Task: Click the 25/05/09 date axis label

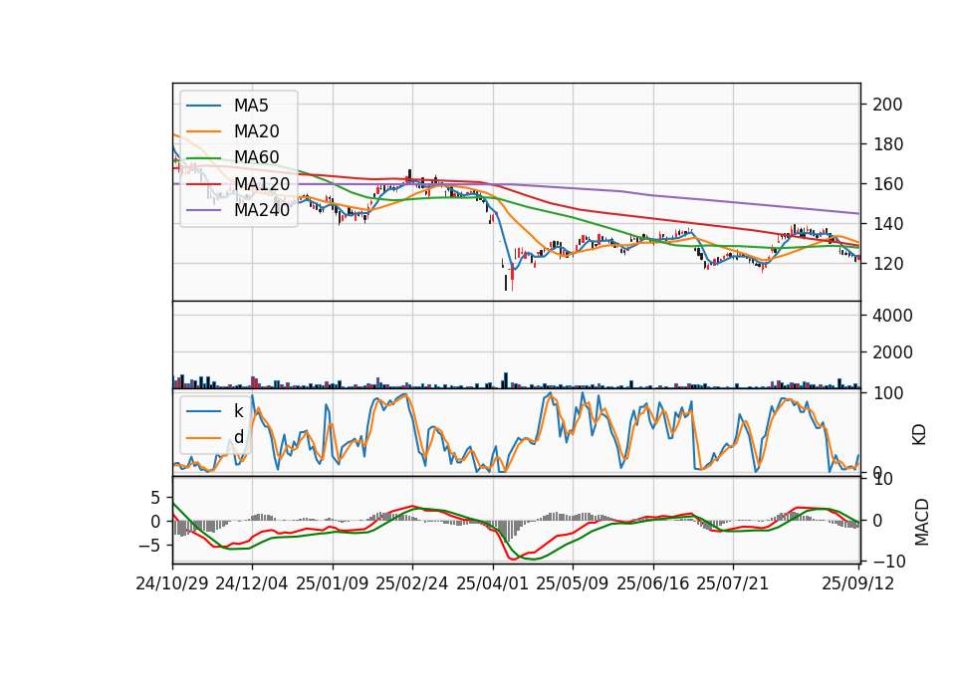Action: 572,583
